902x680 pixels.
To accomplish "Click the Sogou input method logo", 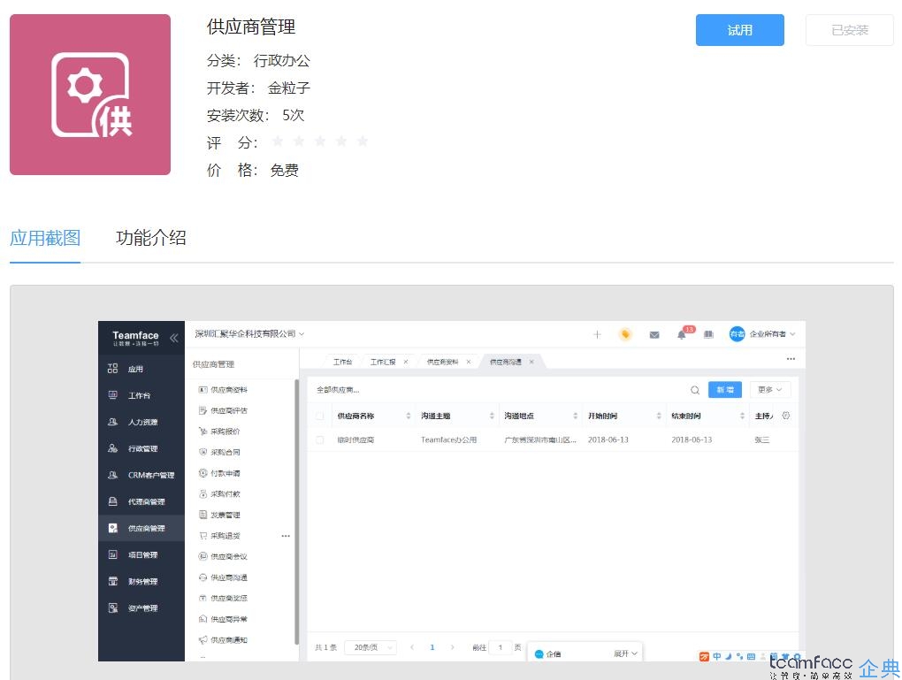I will point(704,656).
